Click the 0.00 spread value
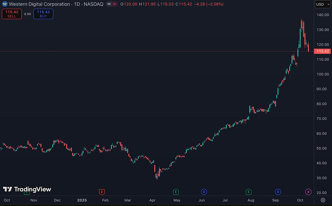 point(27,14)
